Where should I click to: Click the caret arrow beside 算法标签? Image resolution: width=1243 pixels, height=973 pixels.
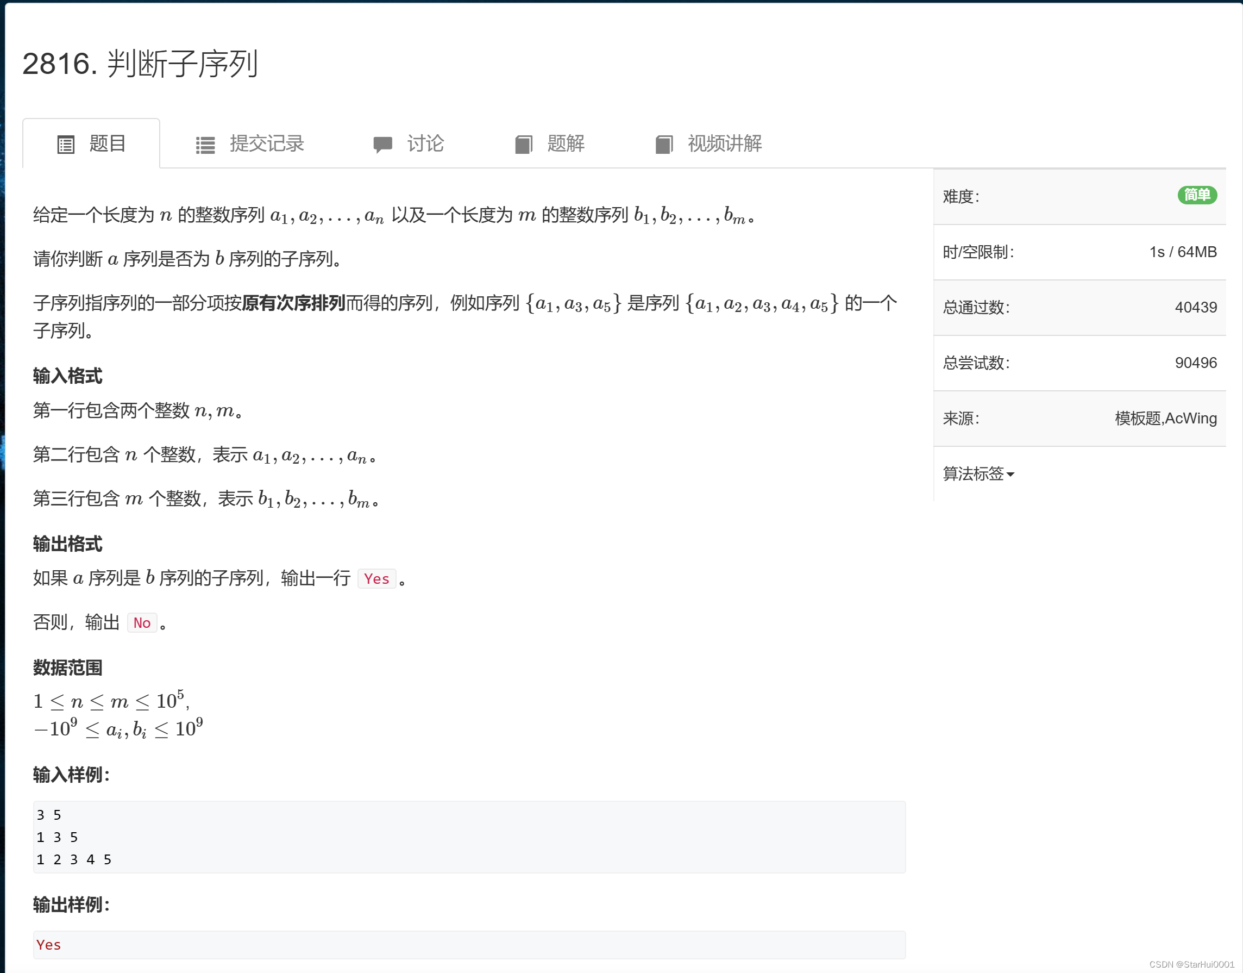point(1010,475)
